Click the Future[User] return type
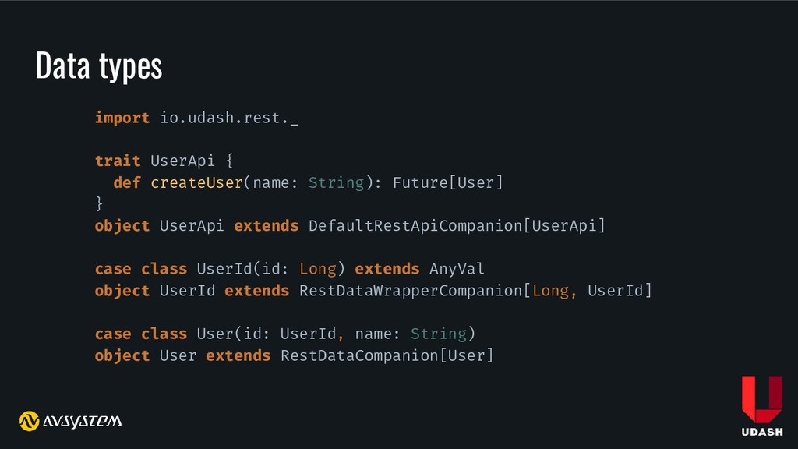 point(447,182)
